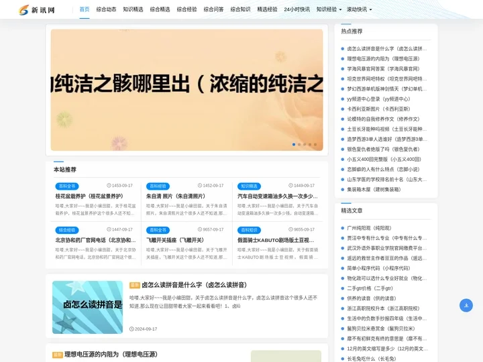Viewport: 483px width, 362px height.
Task: Click the 知识精选 tag on 汽车自动变速箱 card
Action: point(249,186)
